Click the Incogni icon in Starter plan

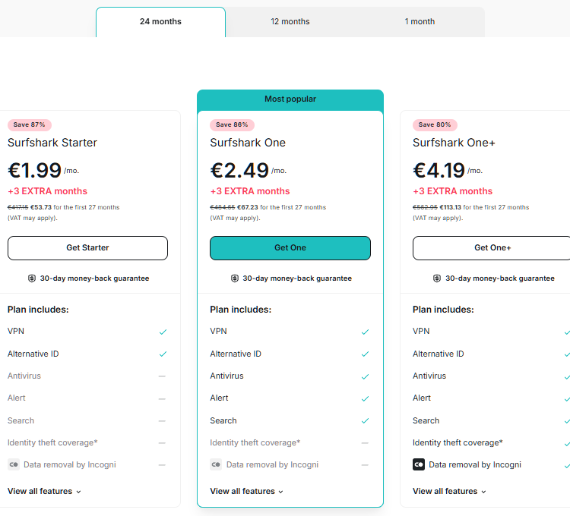14,464
